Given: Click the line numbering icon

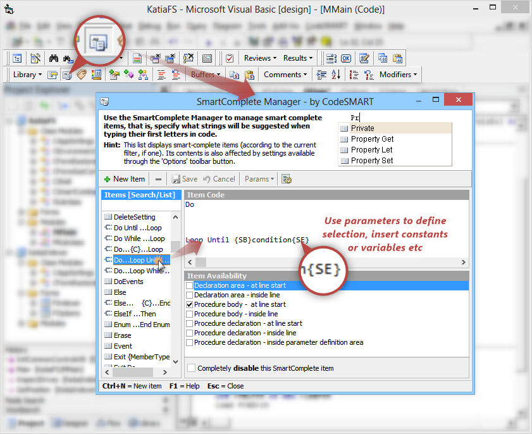Looking at the screenshot, I should [354, 75].
